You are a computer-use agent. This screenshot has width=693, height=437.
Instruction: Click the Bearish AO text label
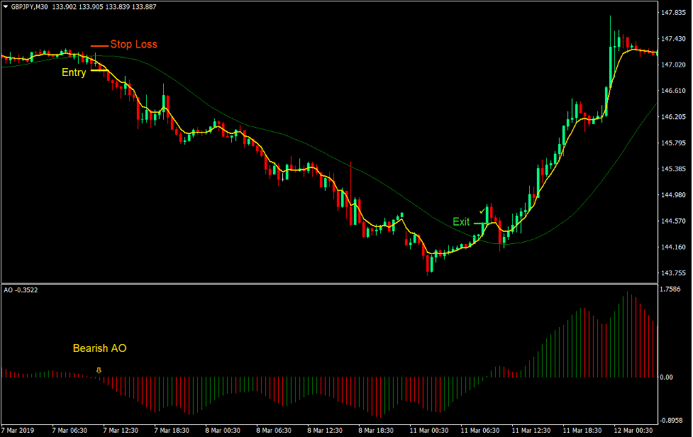99,348
